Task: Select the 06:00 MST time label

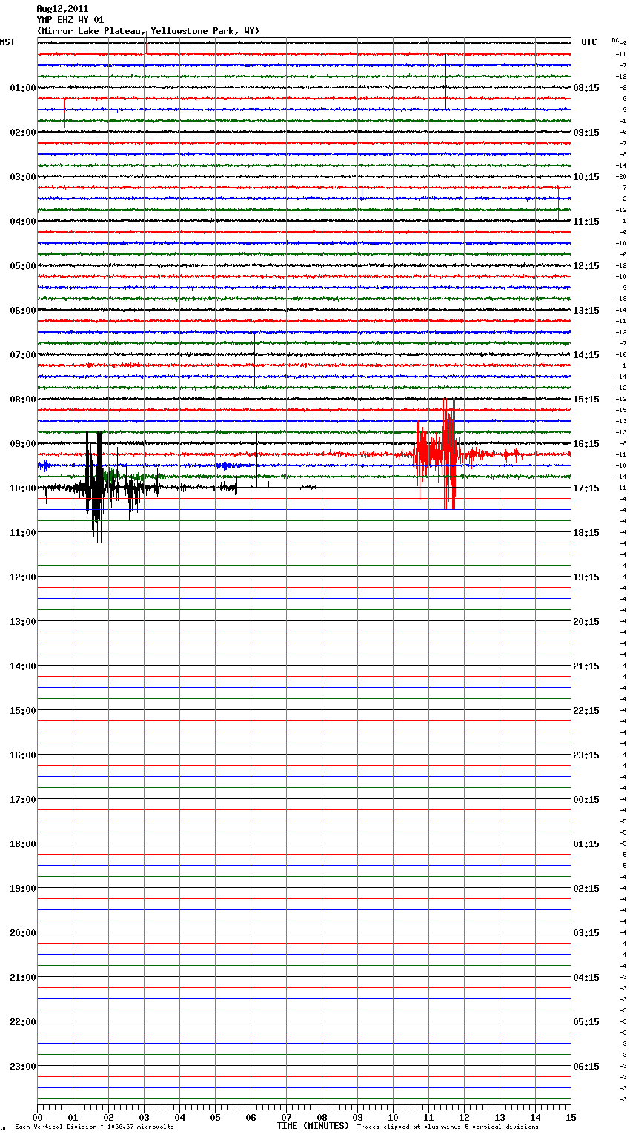Action: pyautogui.click(x=23, y=311)
